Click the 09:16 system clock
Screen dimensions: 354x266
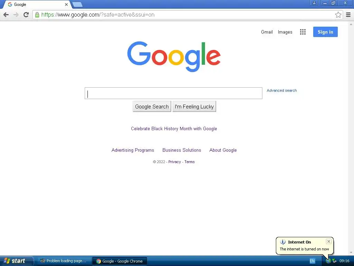[x=344, y=261]
